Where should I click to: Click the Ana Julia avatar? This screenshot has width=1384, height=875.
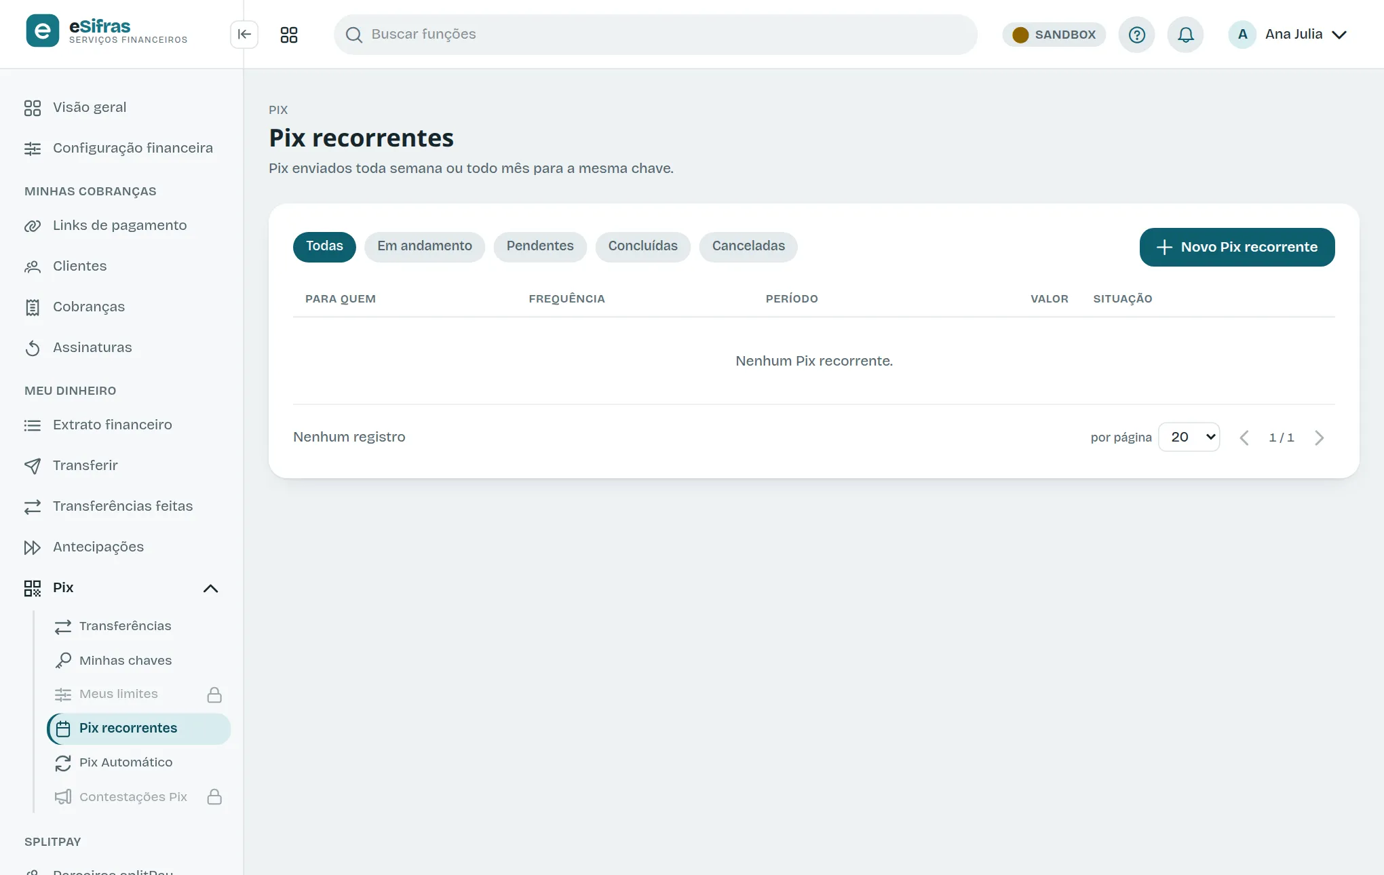click(x=1242, y=35)
